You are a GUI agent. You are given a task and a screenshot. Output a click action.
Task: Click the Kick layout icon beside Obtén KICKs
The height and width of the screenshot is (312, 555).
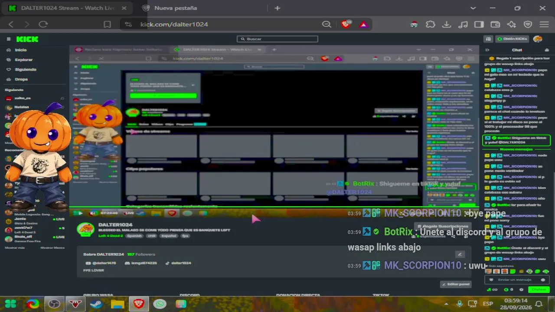[488, 39]
